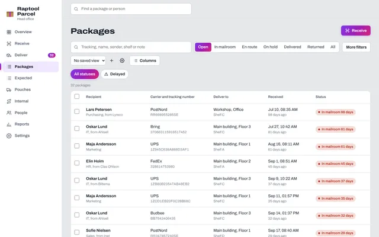379x237 pixels.
Task: Click Jul 27, 10:42 AM received date
Action: (x=282, y=127)
